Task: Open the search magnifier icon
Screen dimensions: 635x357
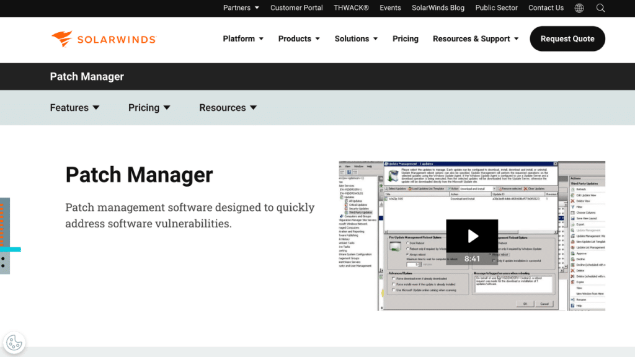Action: (600, 8)
